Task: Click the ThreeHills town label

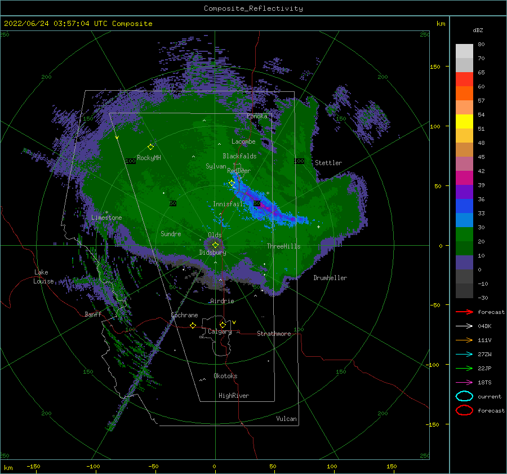Action: 283,246
